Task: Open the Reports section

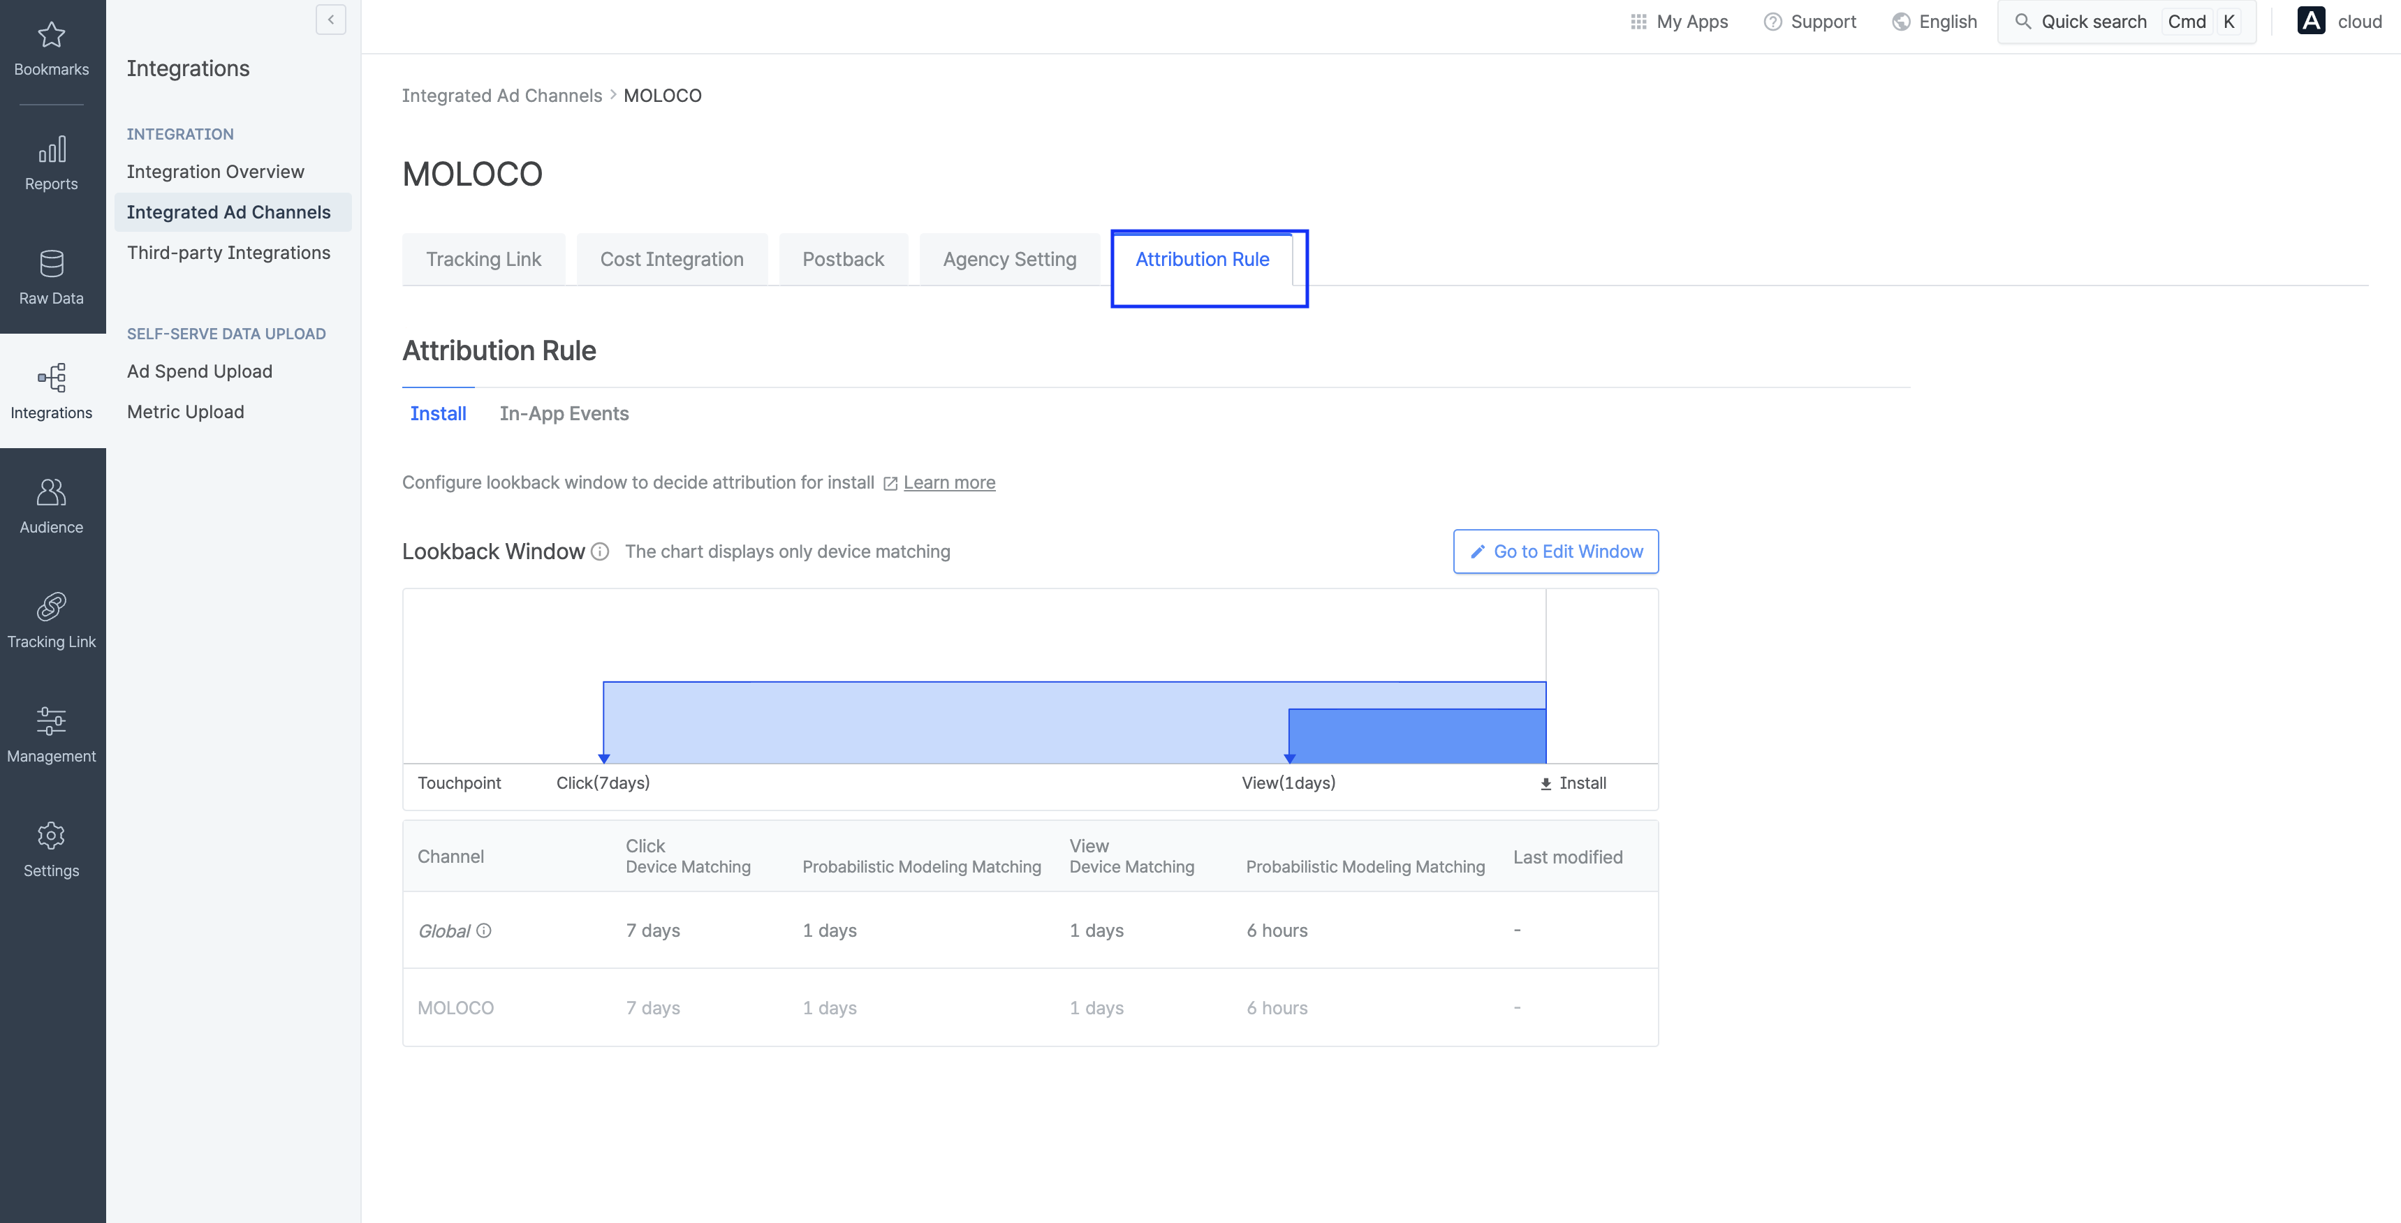Action: [51, 165]
